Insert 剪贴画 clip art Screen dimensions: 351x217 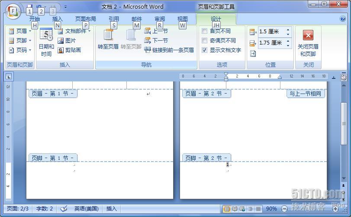point(69,50)
